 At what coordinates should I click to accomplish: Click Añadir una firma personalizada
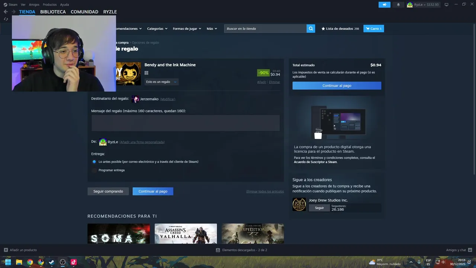coord(142,142)
